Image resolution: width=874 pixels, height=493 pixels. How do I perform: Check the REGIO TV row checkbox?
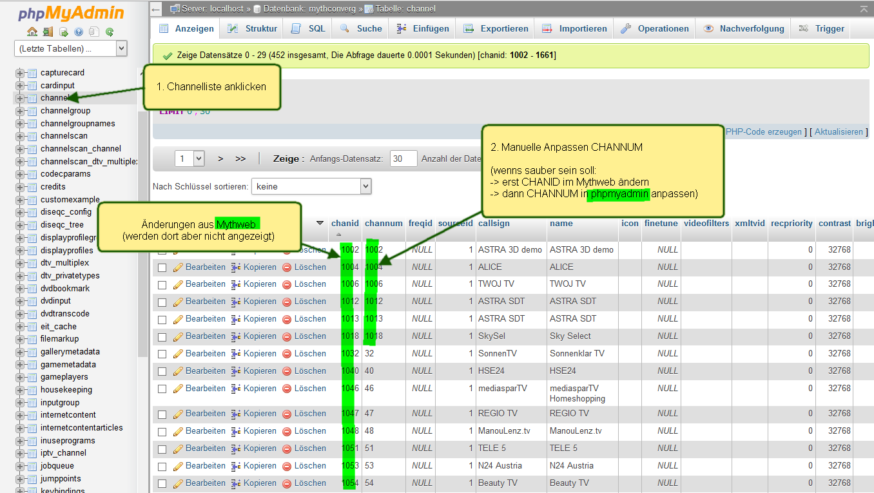pos(162,414)
